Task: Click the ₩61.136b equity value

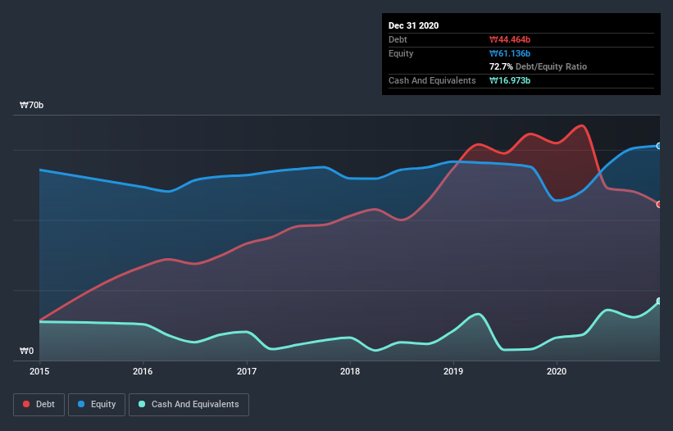Action: tap(510, 53)
